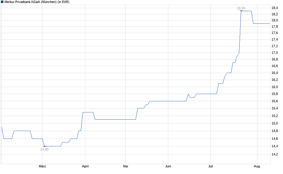Click the 14,8 y-axis value
The image size is (283, 174).
click(x=275, y=131)
